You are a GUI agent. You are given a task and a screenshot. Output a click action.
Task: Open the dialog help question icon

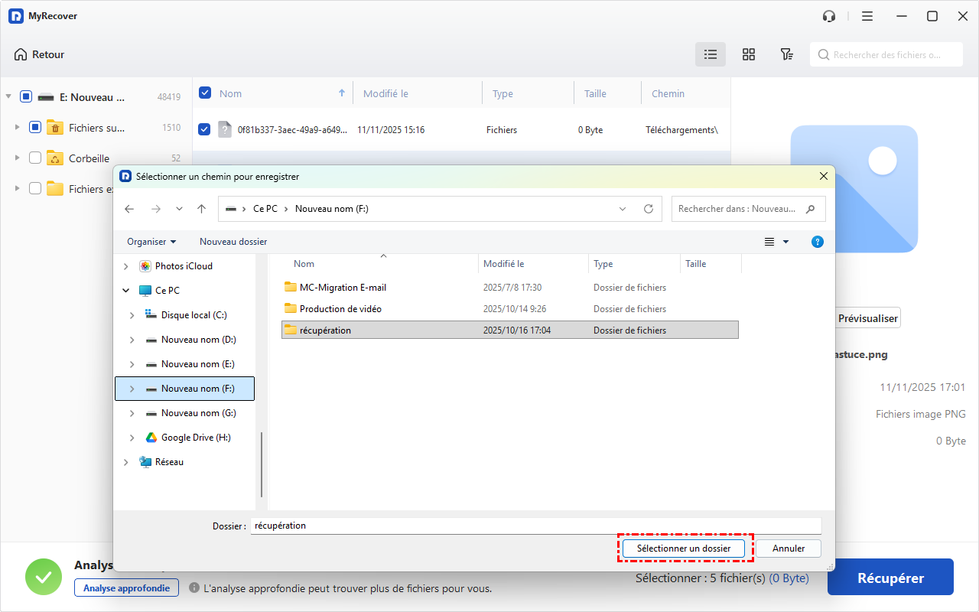click(x=817, y=242)
